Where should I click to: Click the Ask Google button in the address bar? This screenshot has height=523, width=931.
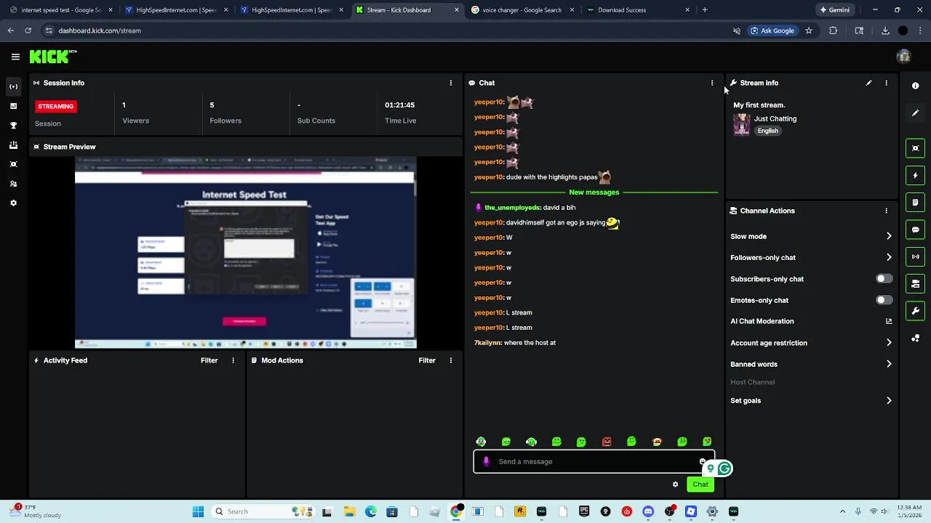pos(772,31)
